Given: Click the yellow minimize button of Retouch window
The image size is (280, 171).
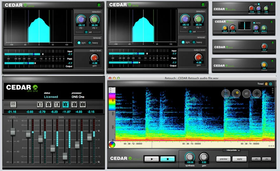Looking at the screenshot, I should pos(114,78).
